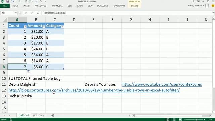The width and height of the screenshot is (215, 121).
Task: Select row 10 header
Action: click(4, 78)
